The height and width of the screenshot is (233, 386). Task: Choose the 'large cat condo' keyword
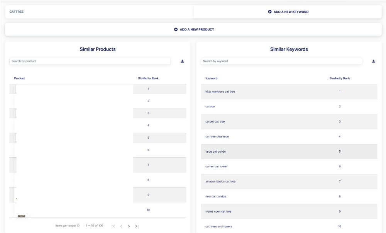216,151
